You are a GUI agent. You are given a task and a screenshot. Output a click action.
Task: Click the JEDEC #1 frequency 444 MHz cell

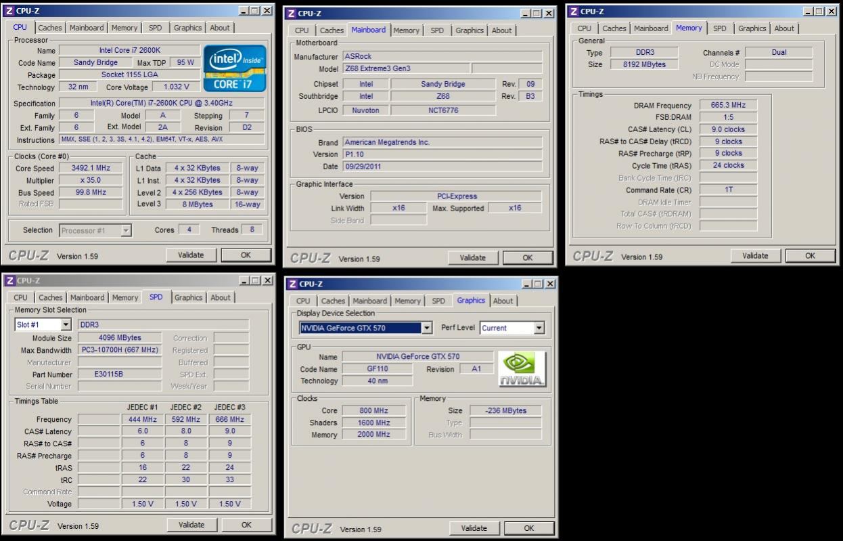[143, 419]
